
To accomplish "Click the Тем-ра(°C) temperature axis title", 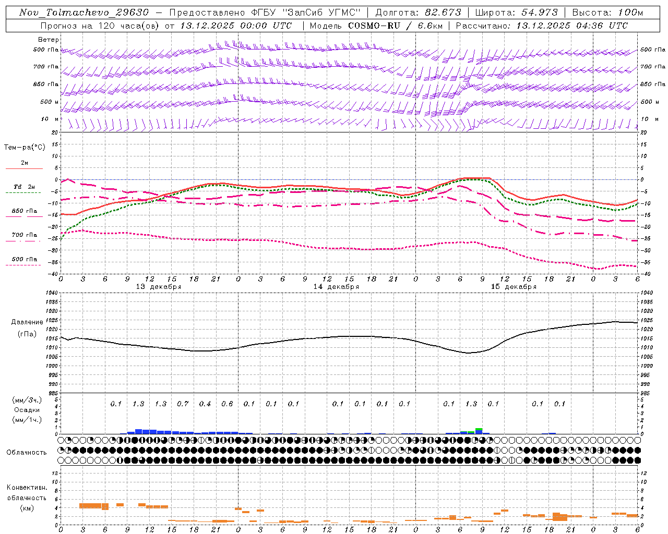I will [x=25, y=148].
